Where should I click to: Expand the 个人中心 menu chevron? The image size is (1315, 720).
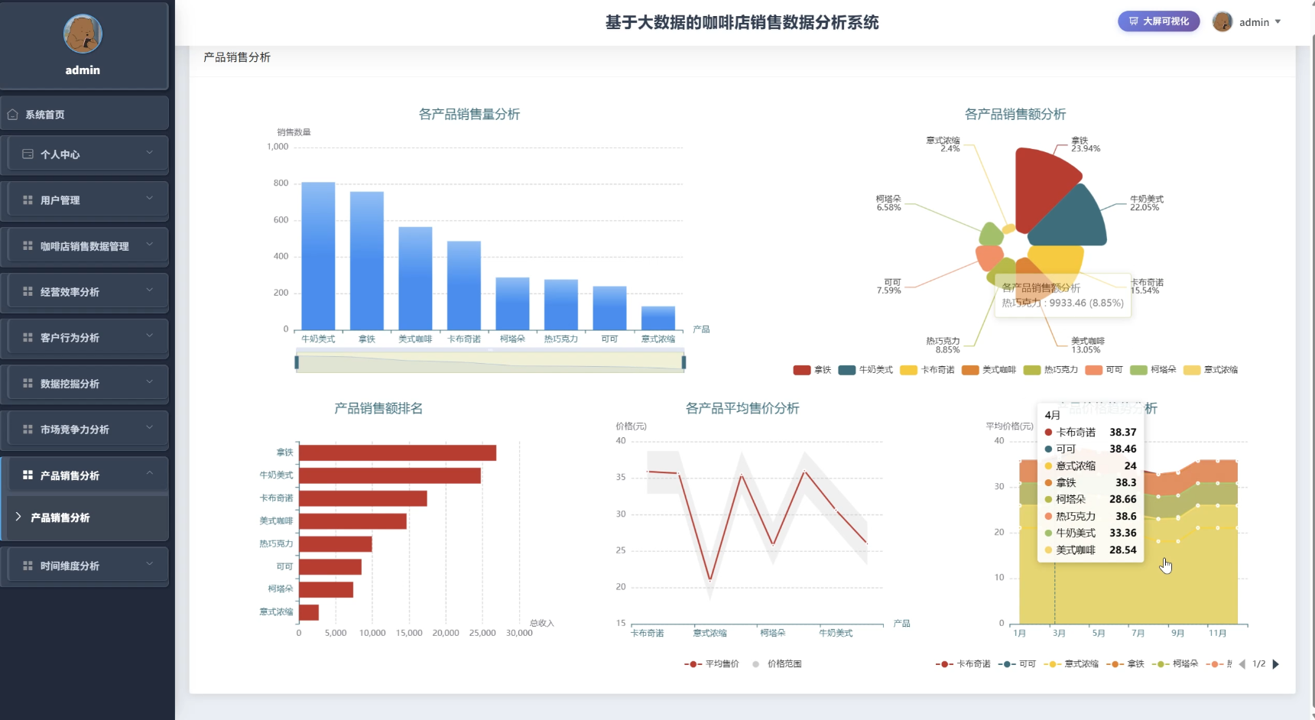click(x=150, y=153)
